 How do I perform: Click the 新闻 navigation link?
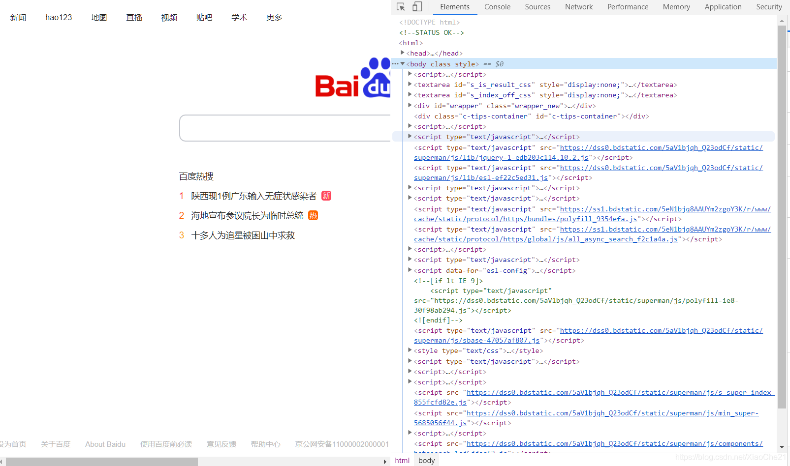coord(18,17)
